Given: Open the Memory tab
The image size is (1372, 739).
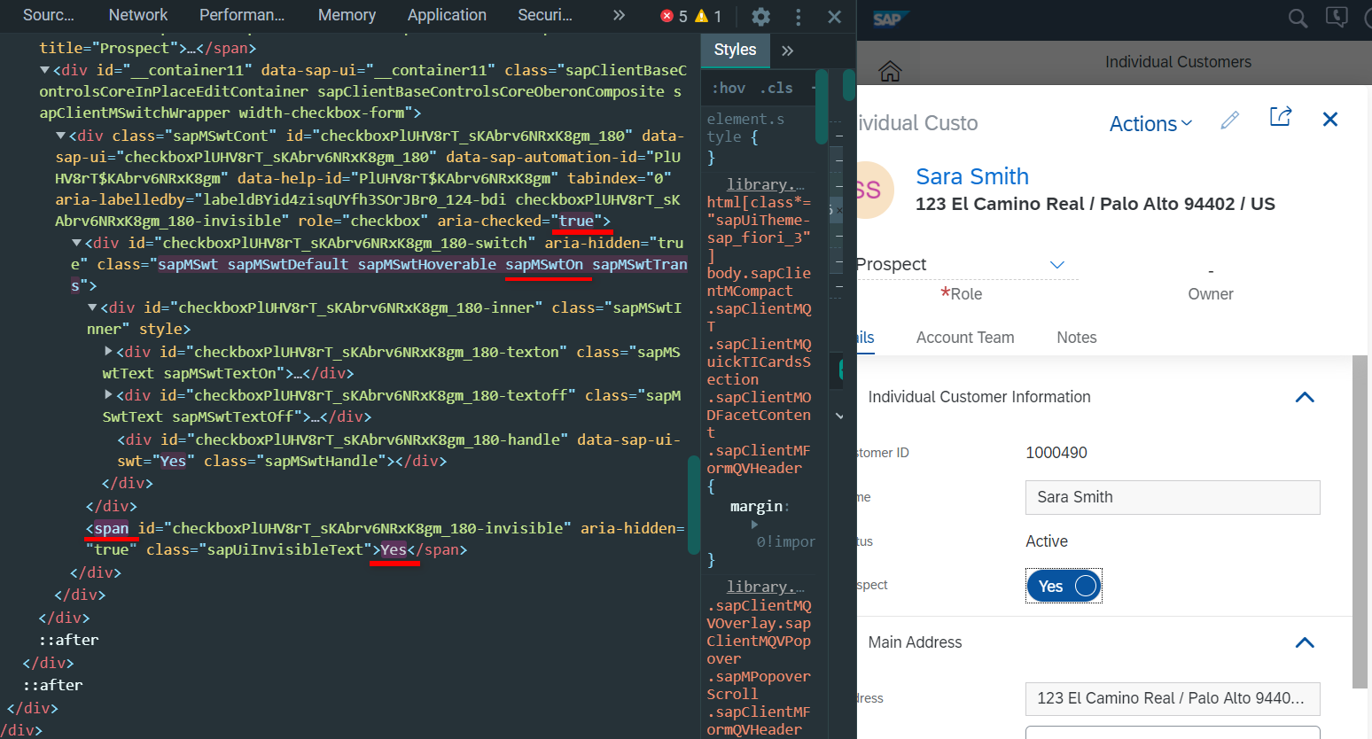Looking at the screenshot, I should (347, 15).
